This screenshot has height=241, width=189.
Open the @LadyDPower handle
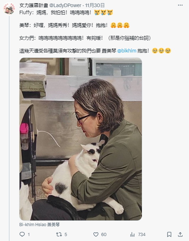click(x=65, y=6)
